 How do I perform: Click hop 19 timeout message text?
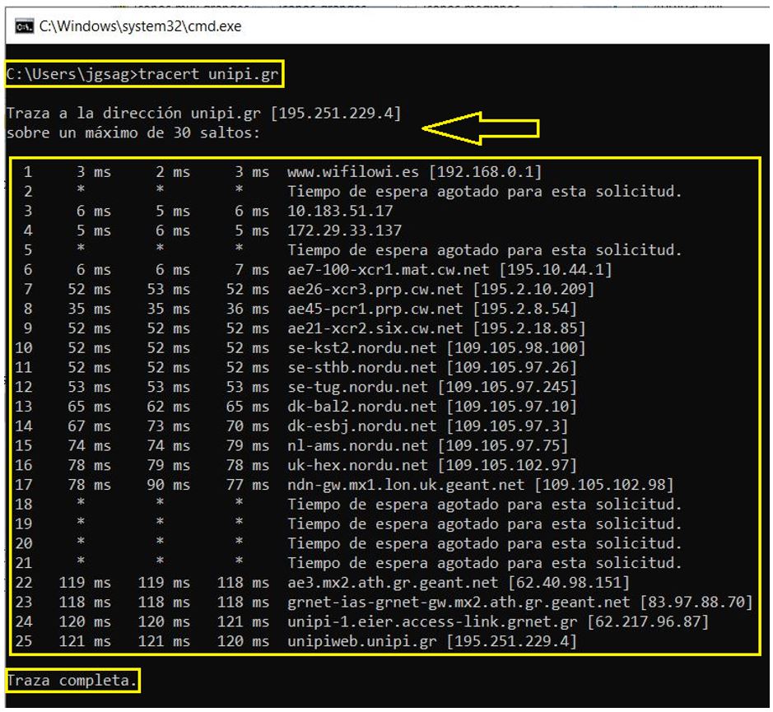(x=485, y=524)
